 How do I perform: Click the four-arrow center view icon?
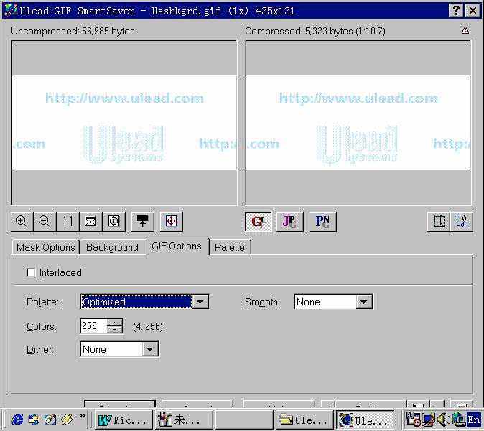point(171,221)
